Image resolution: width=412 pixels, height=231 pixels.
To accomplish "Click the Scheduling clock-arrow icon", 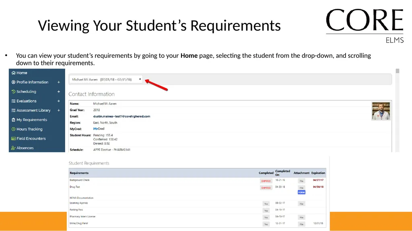I will (x=13, y=92).
